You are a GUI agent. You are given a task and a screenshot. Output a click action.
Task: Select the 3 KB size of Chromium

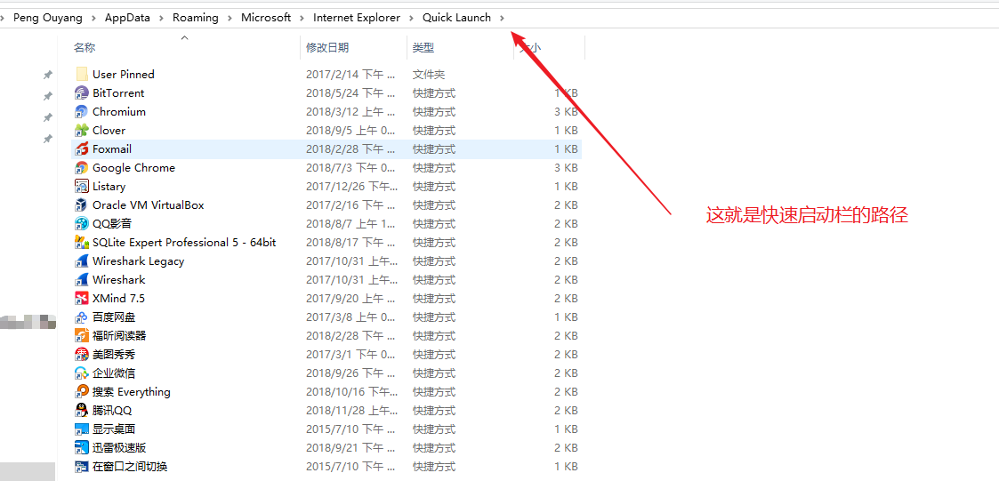click(x=566, y=111)
